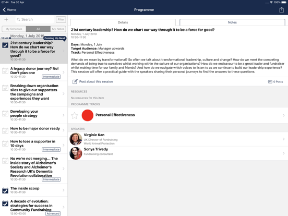Add A legacy donor journey to schedule
Screen dimensions: 288x216
coord(5,71)
